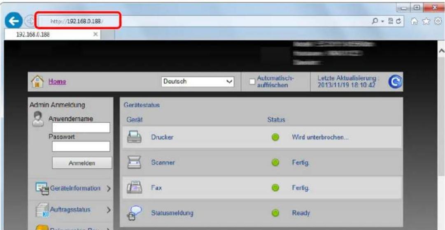The image size is (445, 230).
Task: Click the Statusmeldung speech bubble icon
Action: click(135, 213)
